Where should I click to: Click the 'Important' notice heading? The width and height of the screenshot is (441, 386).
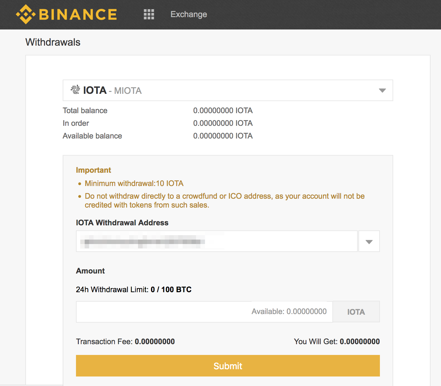[93, 170]
